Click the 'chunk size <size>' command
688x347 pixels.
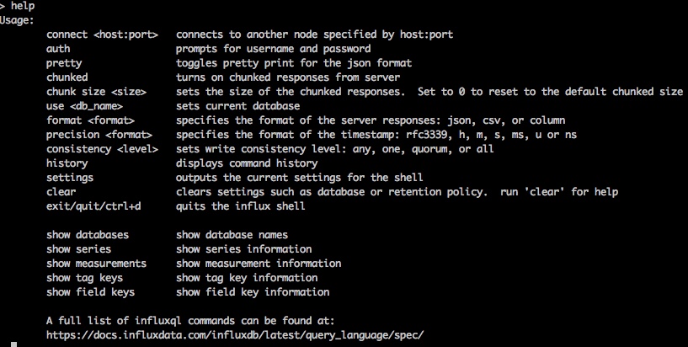click(x=97, y=92)
